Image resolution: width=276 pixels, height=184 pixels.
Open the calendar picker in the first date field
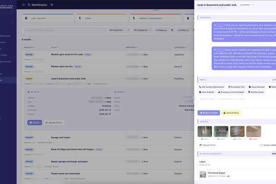(172, 30)
